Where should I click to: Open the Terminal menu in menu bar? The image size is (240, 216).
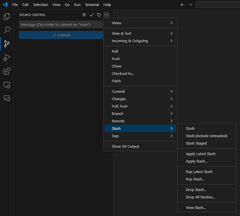pyautogui.click(x=92, y=5)
